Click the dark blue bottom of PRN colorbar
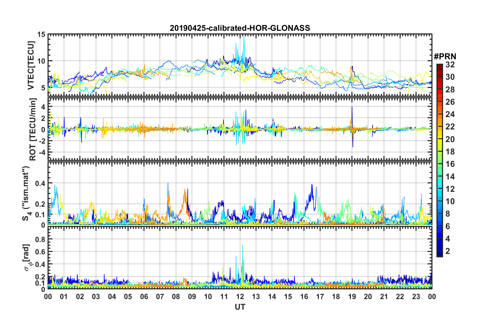Screen dimensions: 480x321 [x=439, y=254]
